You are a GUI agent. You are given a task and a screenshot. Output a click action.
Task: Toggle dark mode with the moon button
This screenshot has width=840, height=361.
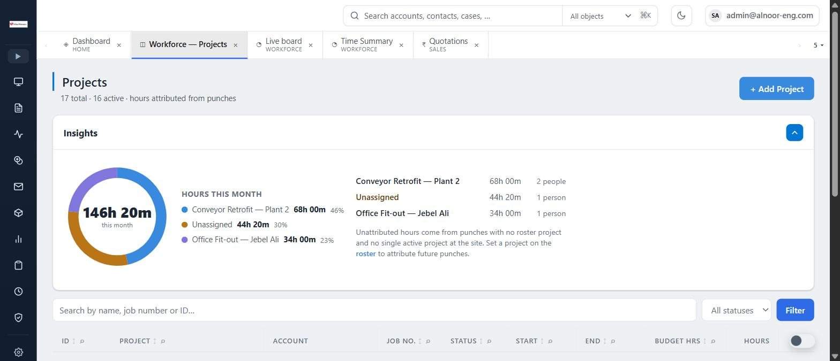(x=681, y=16)
